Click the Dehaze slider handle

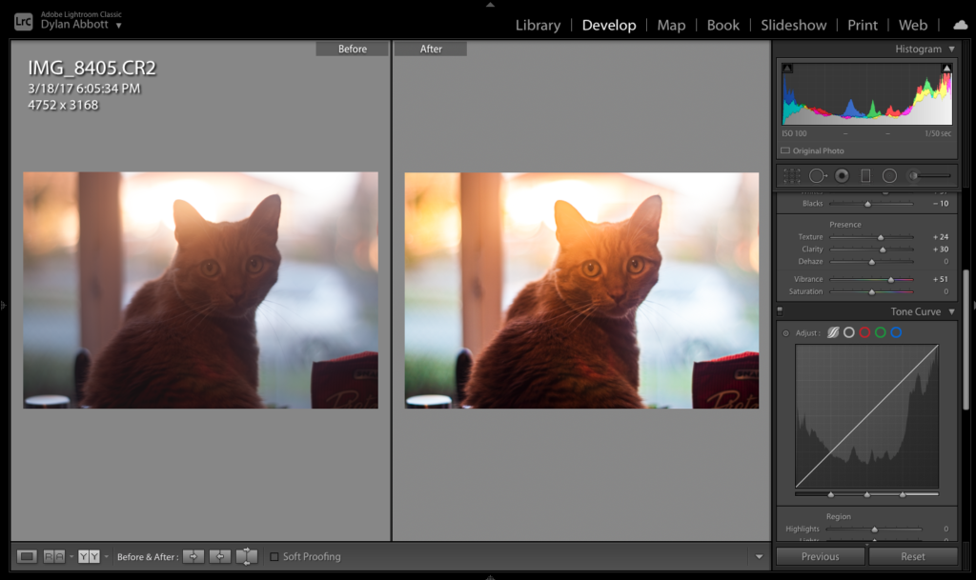872,262
